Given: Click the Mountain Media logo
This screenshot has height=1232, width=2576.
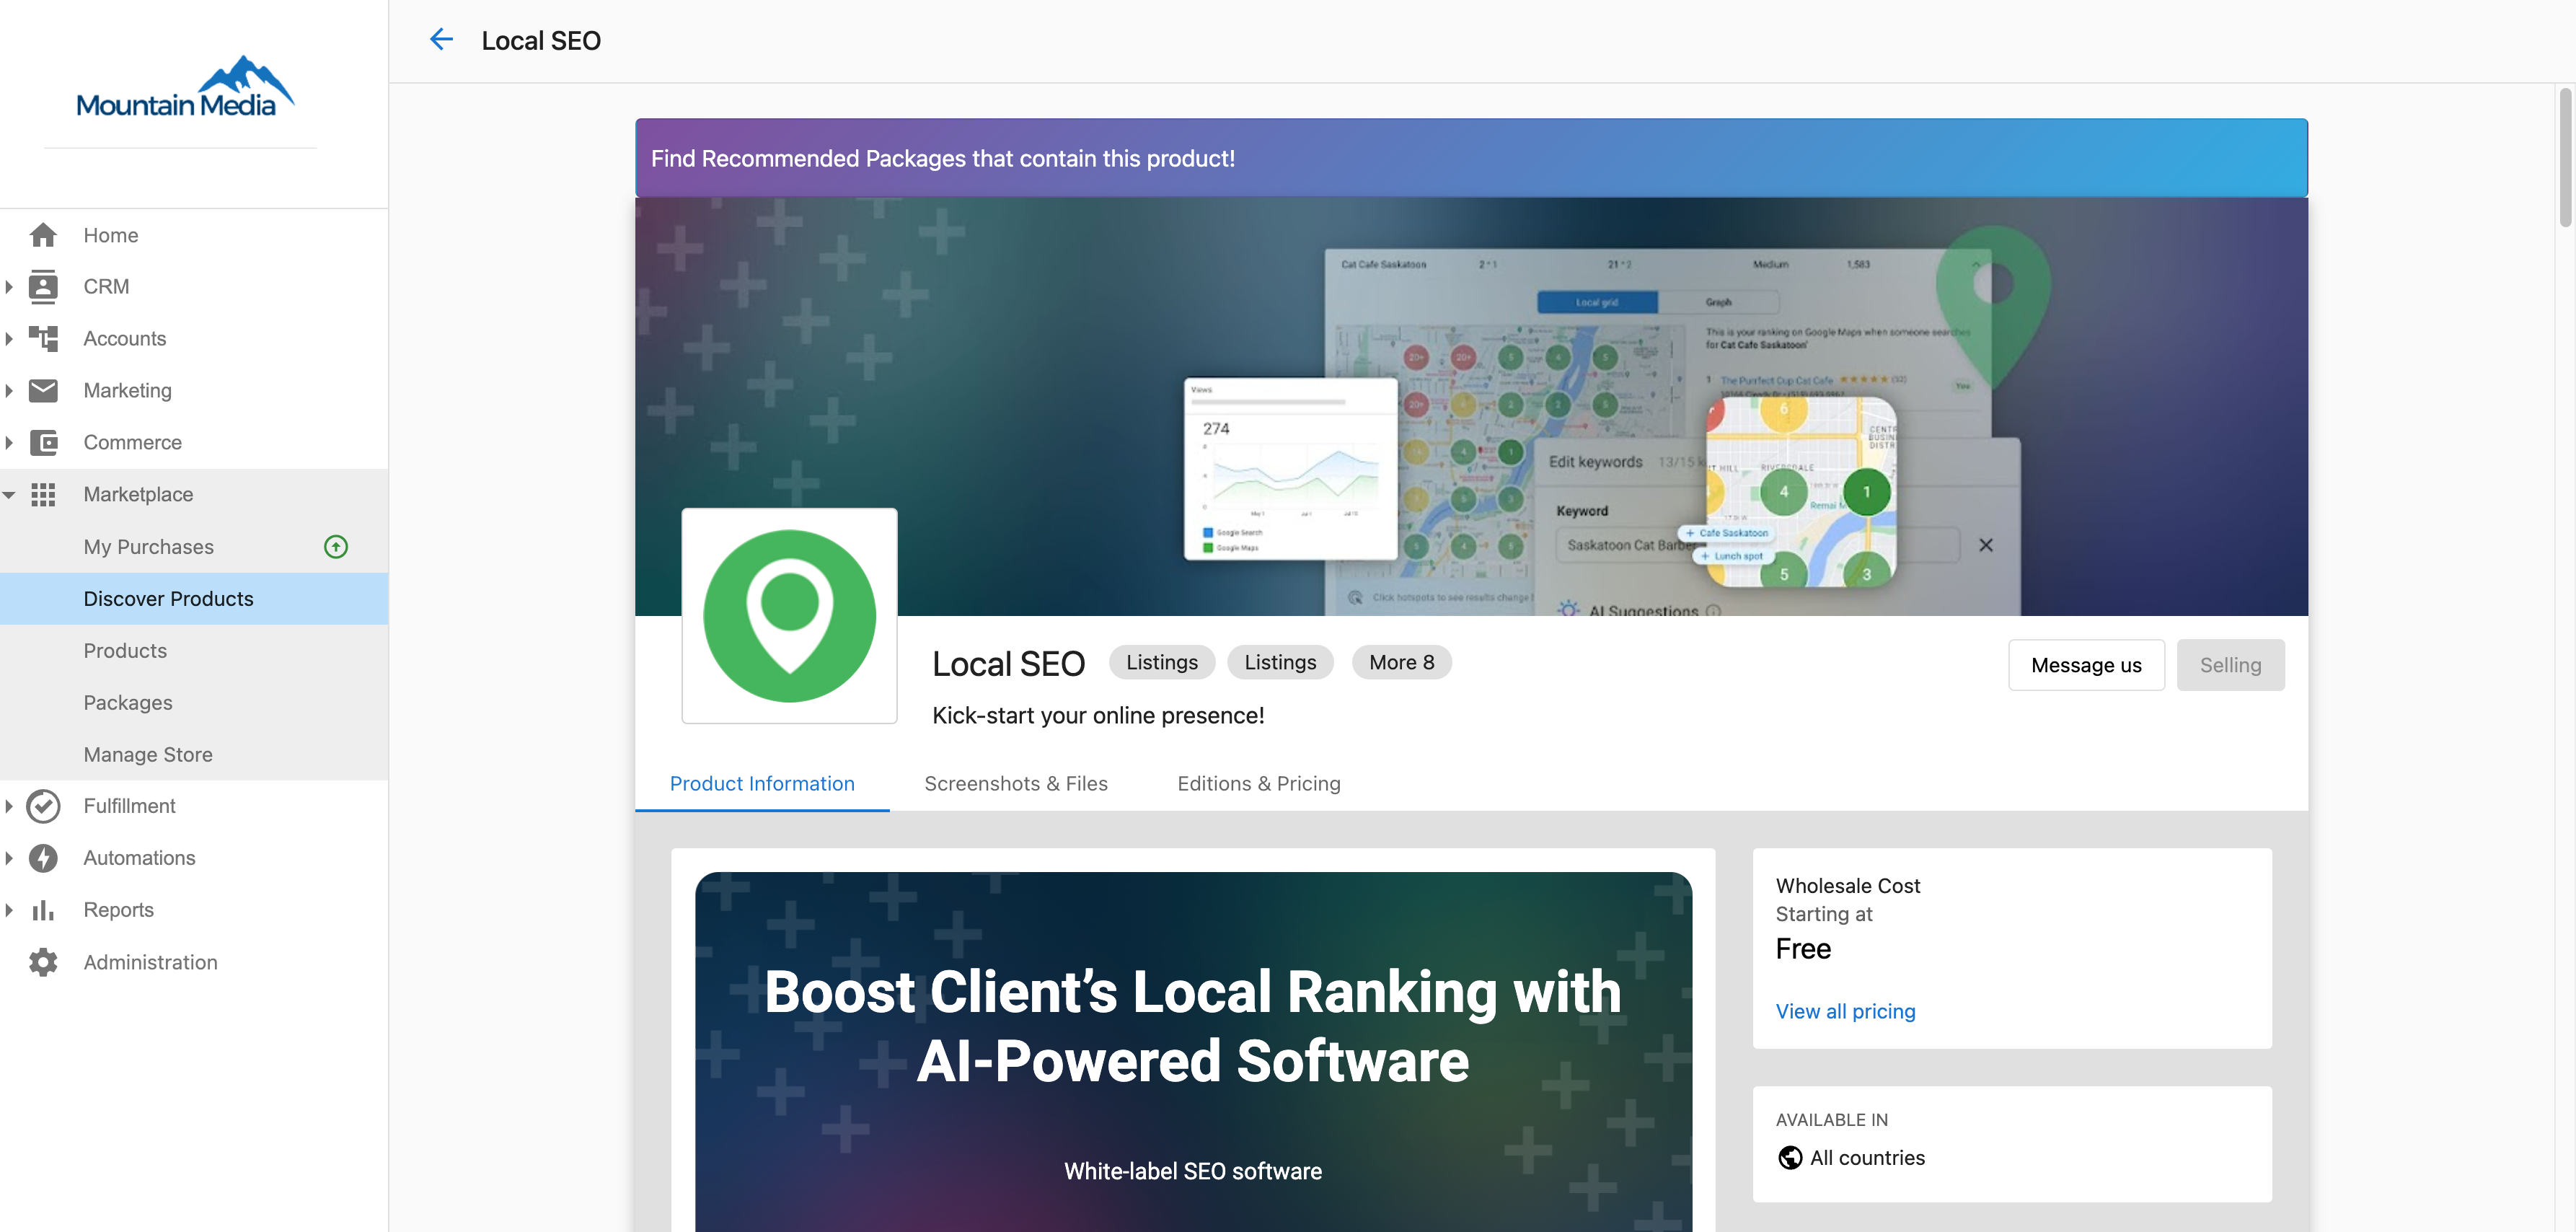Looking at the screenshot, I should (185, 87).
